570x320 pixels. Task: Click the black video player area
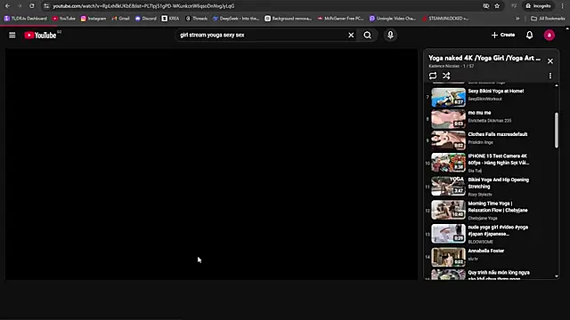(211, 164)
